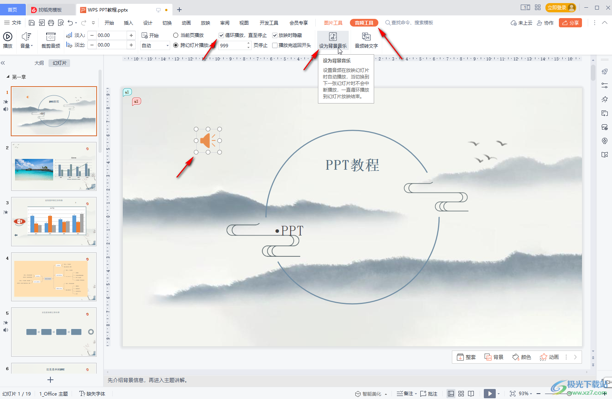Select slide 2 thumbnail with beach photo
Viewport: 612px width, 399px height.
click(54, 166)
